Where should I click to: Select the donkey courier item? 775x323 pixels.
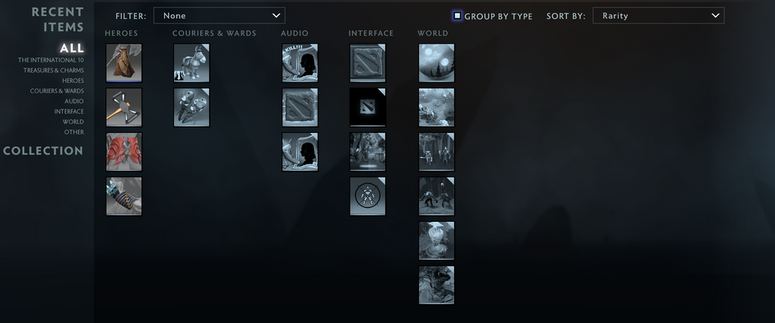tap(191, 63)
